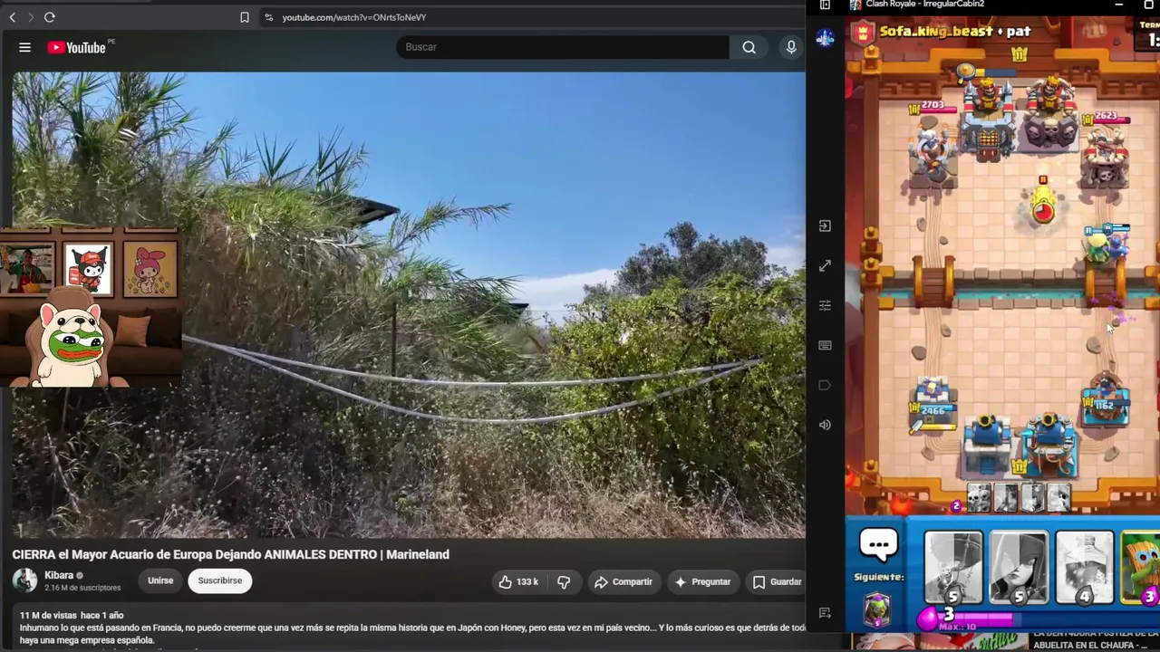
Task: Select the grayed-out balloon card costing 5 elixir
Action: click(x=952, y=568)
